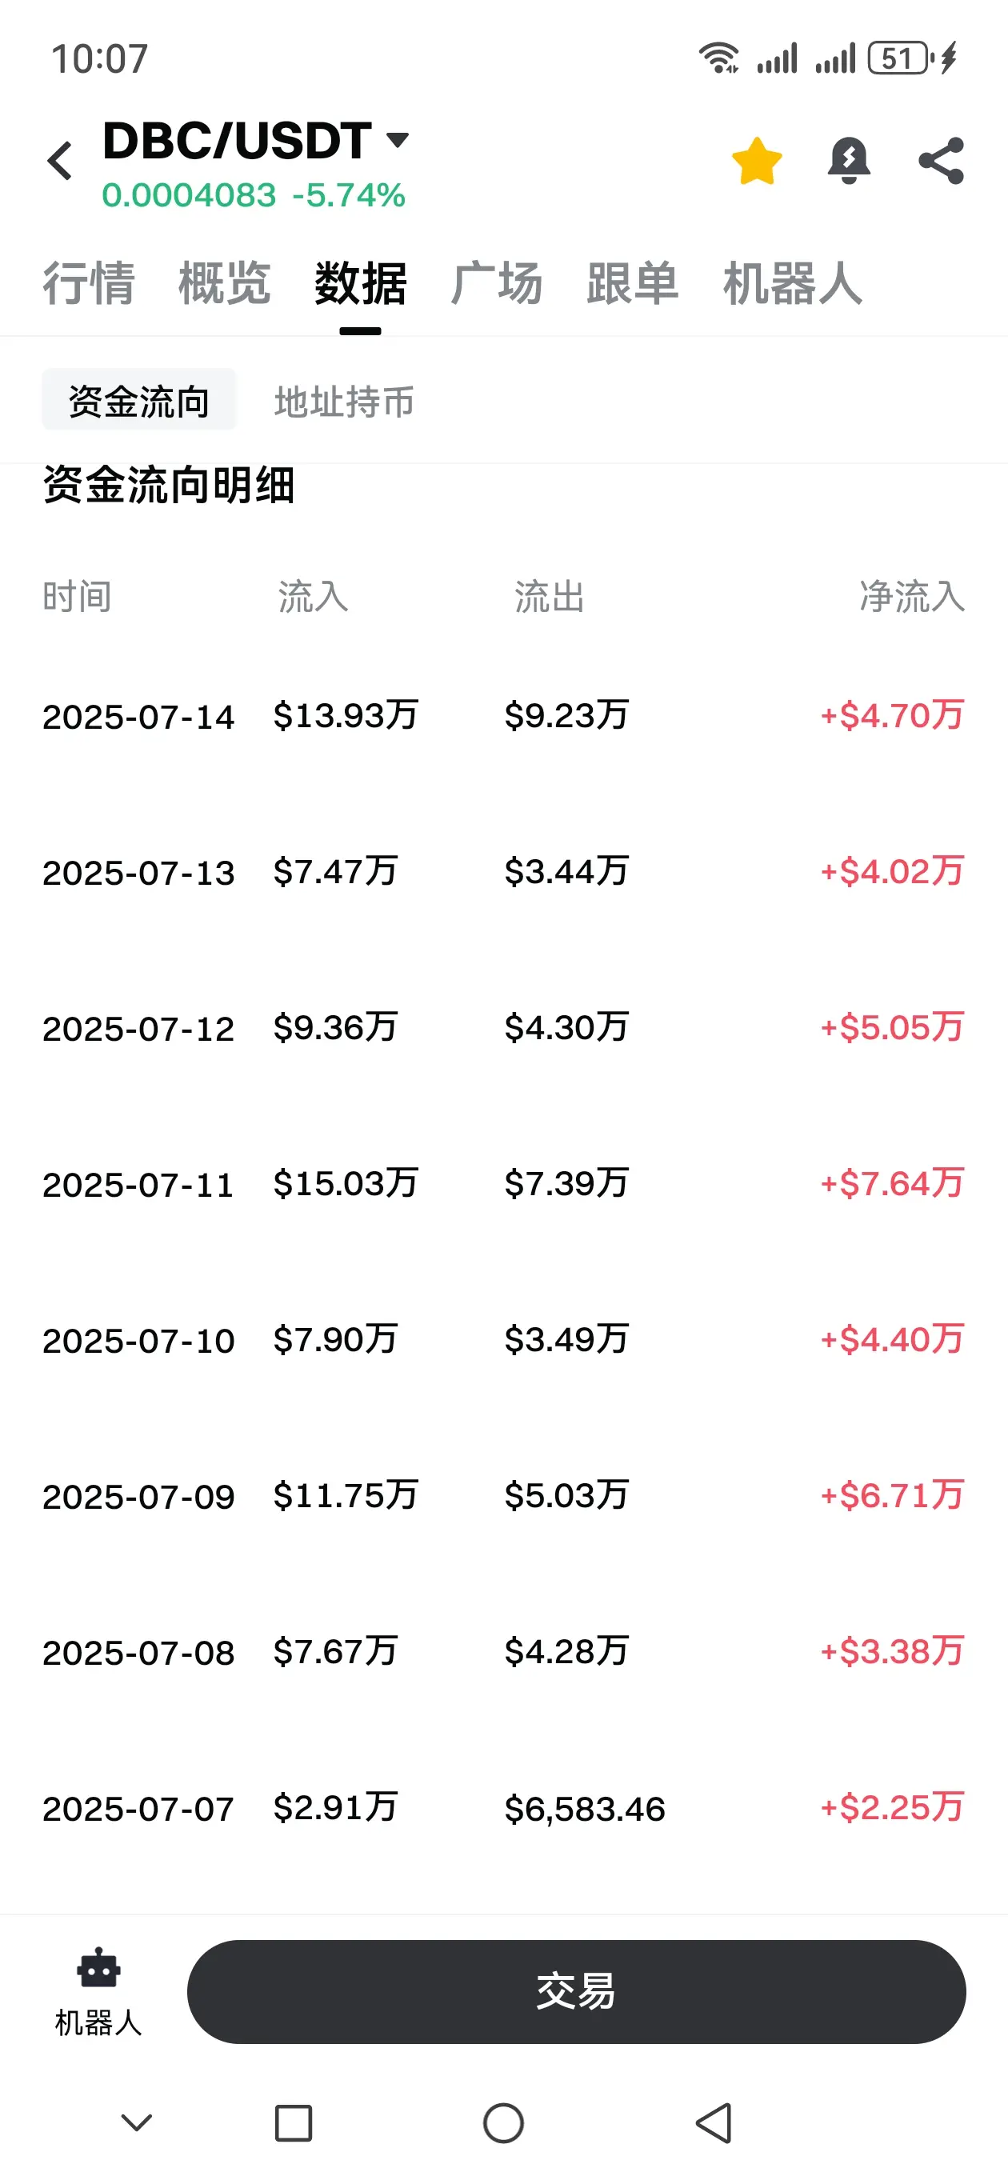The width and height of the screenshot is (1008, 2176).
Task: Collapse navigation bar with down chevron
Action: pos(137,2122)
